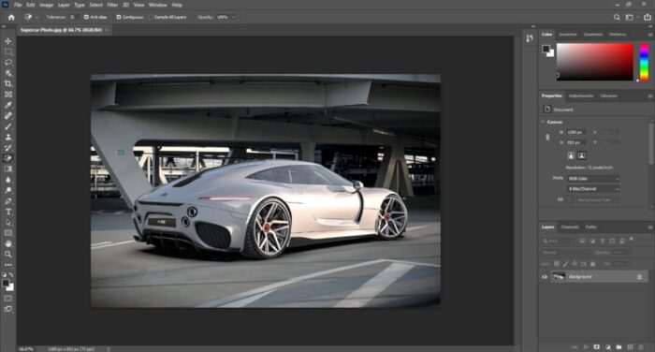This screenshot has height=352, width=655.
Task: Select the Eyedropper tool
Action: click(x=7, y=106)
